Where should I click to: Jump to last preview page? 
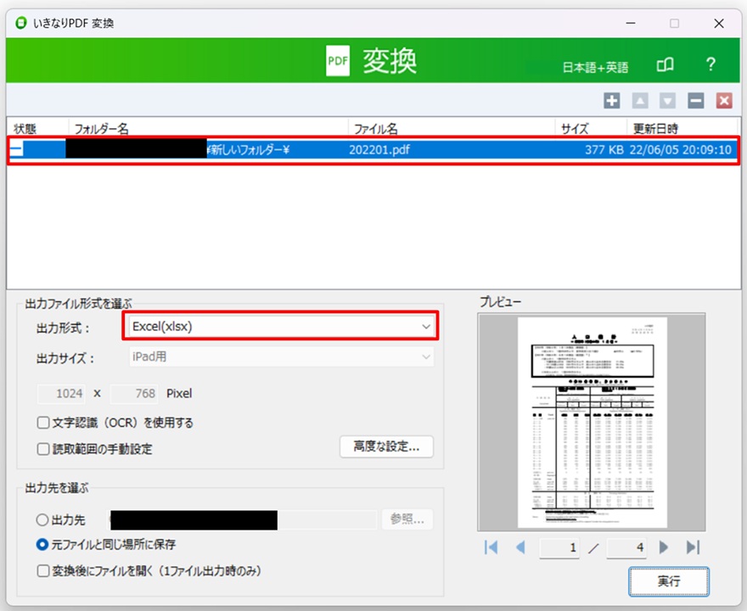tap(693, 547)
